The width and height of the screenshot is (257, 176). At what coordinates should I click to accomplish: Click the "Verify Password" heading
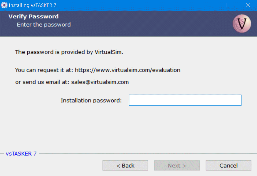[33, 17]
